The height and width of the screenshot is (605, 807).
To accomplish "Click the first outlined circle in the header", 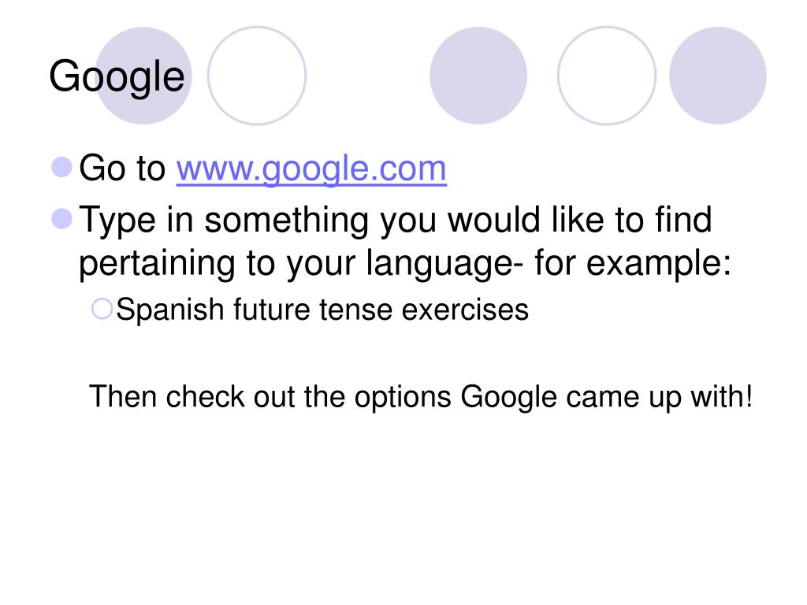I will 257,76.
